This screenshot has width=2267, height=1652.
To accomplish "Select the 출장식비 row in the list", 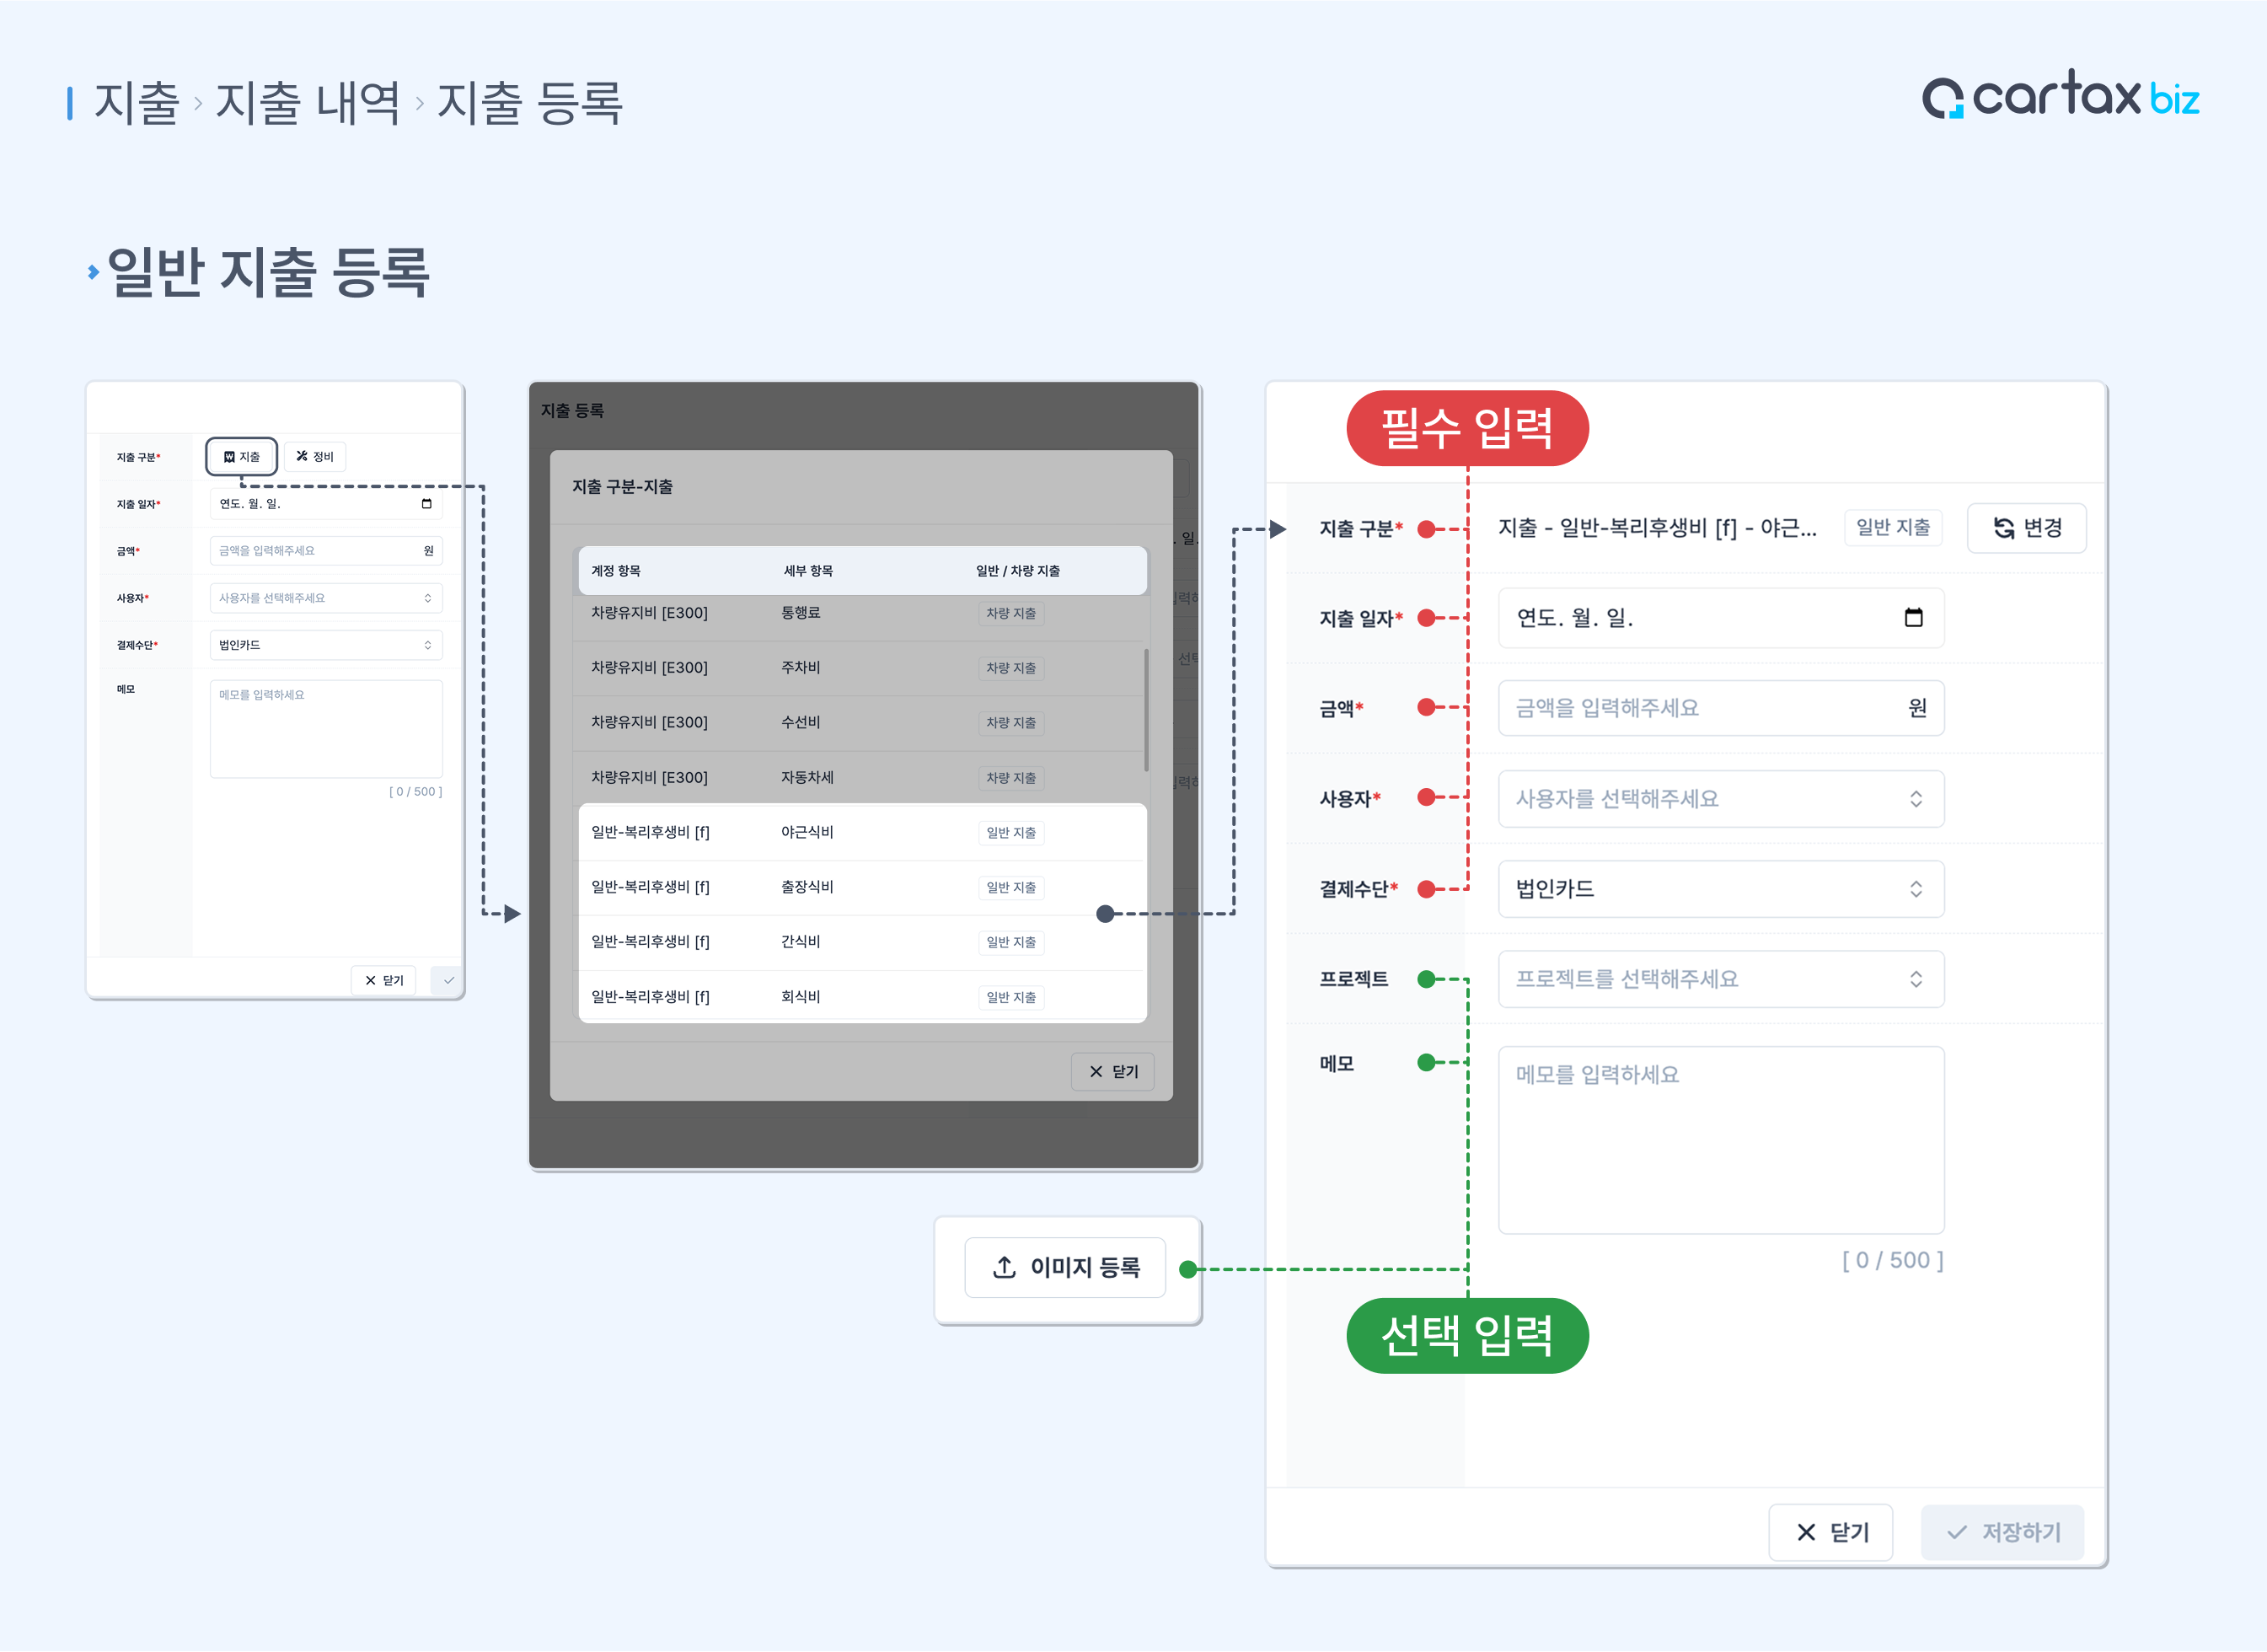I will [862, 887].
